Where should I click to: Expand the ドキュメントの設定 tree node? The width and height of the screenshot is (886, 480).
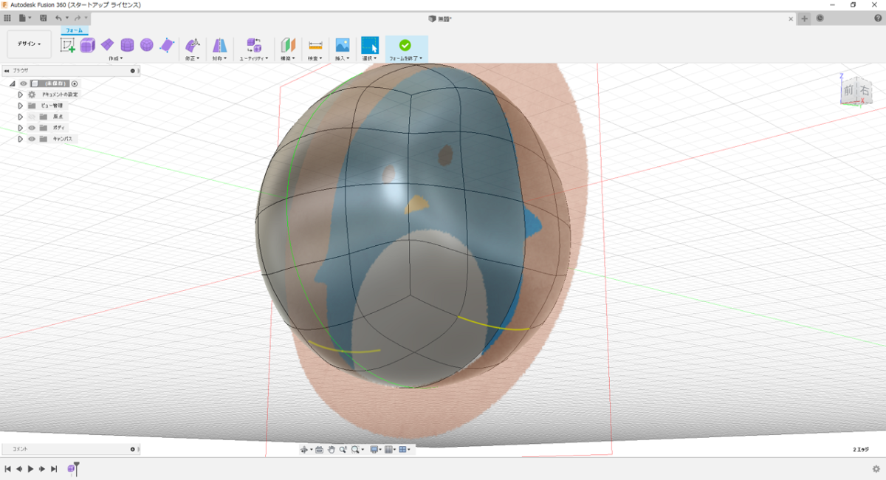click(x=21, y=95)
